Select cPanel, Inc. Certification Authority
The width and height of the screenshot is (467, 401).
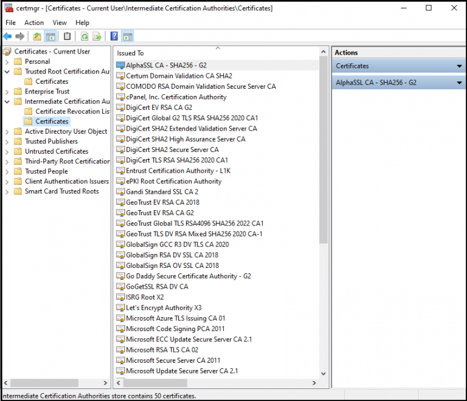(x=176, y=97)
